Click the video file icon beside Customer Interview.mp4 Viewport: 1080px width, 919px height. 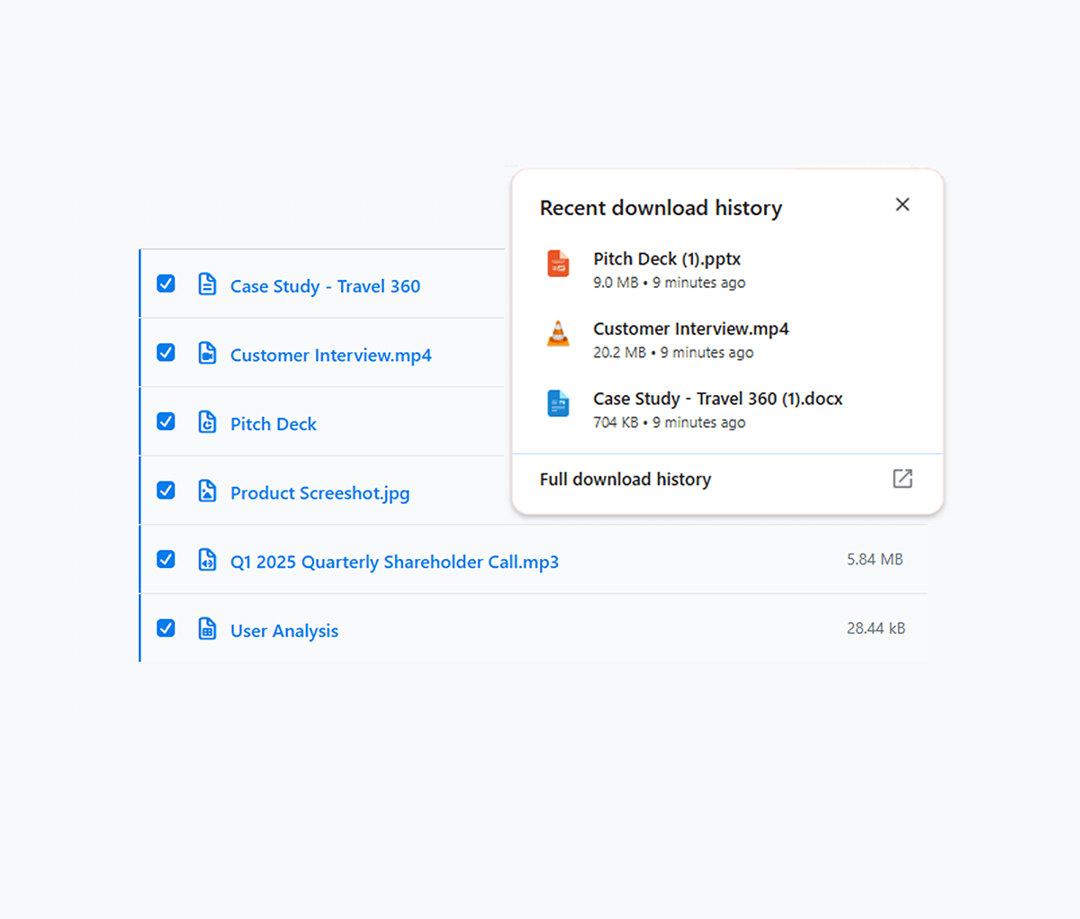(207, 353)
